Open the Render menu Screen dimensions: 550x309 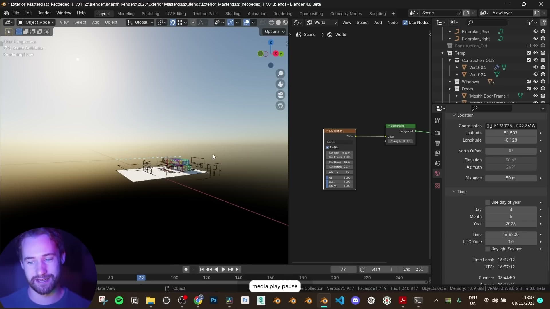click(44, 13)
